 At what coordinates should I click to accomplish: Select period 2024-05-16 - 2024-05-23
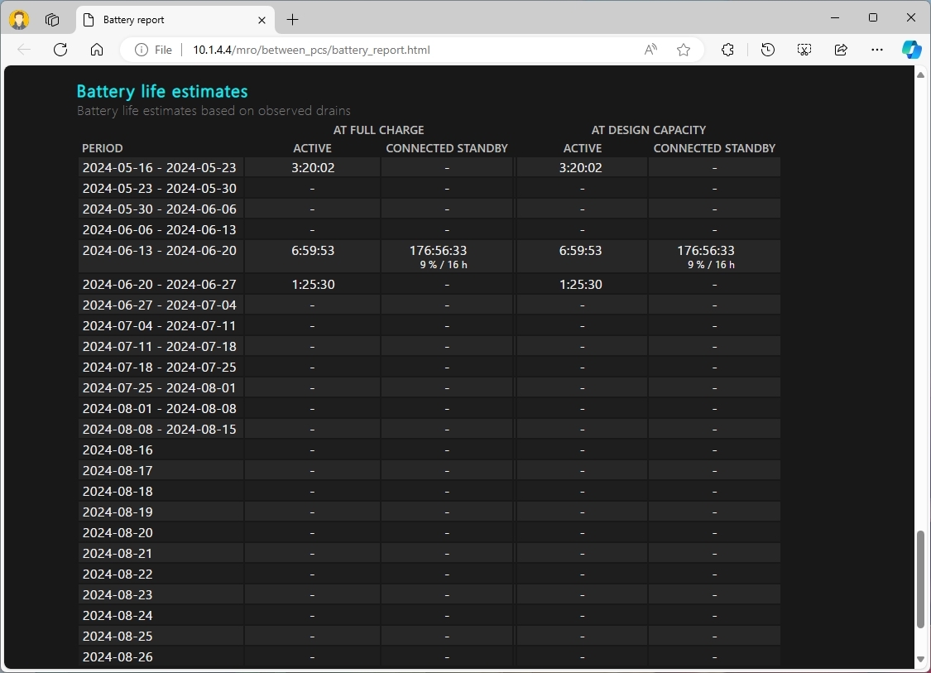159,167
